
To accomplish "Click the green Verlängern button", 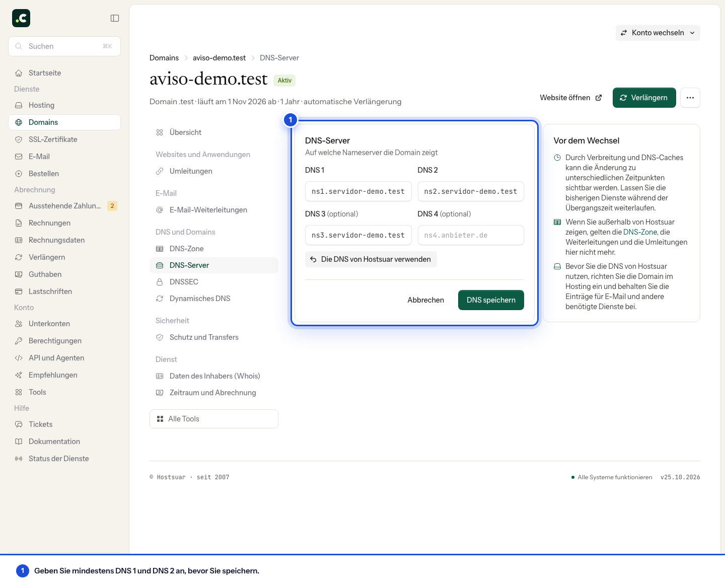I will [x=644, y=98].
